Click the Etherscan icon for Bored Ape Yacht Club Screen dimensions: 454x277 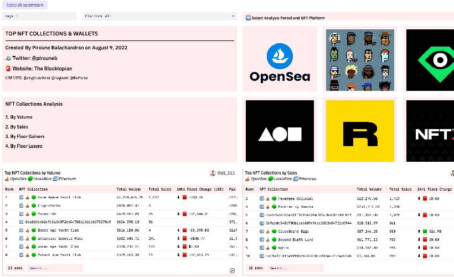coord(21,230)
